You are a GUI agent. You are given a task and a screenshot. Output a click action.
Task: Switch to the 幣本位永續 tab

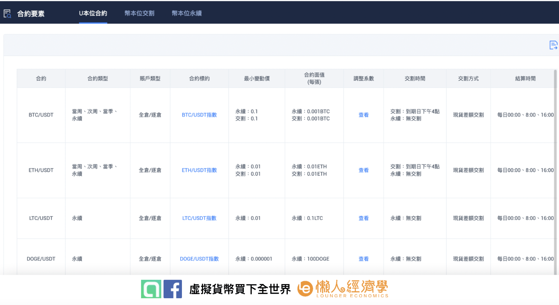click(187, 13)
